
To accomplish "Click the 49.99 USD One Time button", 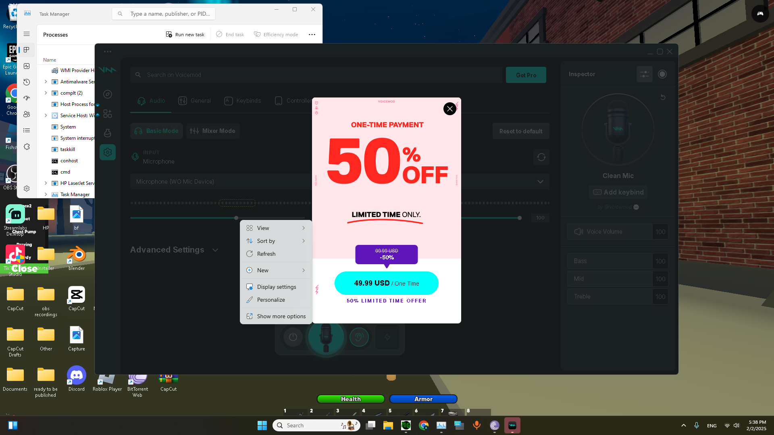I will [x=386, y=283].
